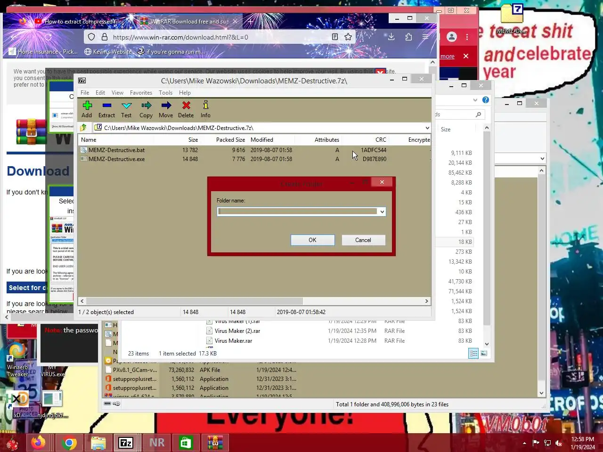The height and width of the screenshot is (452, 603).
Task: Click the 'Select for c...' button on WinRAR page
Action: click(27, 288)
